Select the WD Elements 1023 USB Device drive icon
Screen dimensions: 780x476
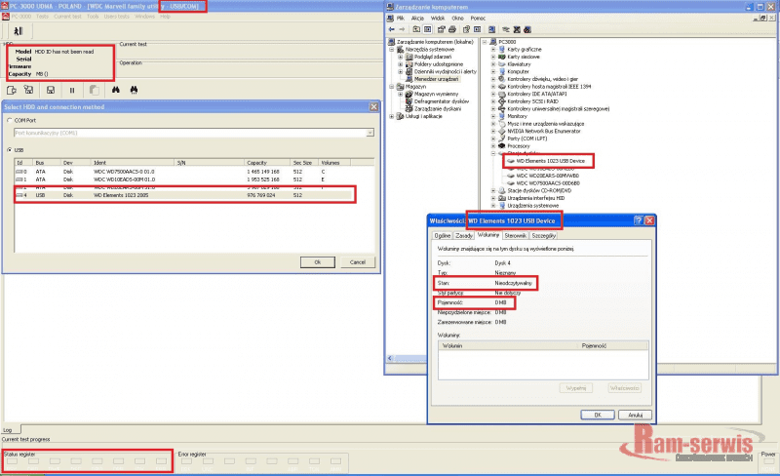click(x=509, y=161)
